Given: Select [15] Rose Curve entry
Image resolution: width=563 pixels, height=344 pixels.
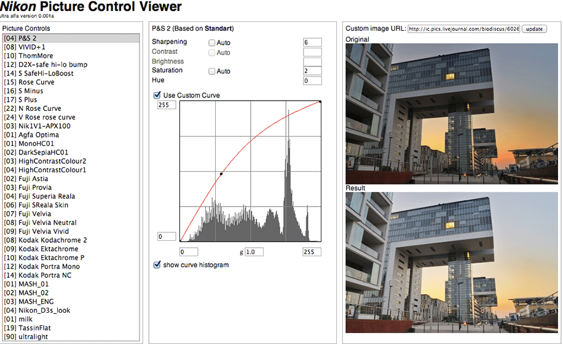Looking at the screenshot, I should pos(71,82).
